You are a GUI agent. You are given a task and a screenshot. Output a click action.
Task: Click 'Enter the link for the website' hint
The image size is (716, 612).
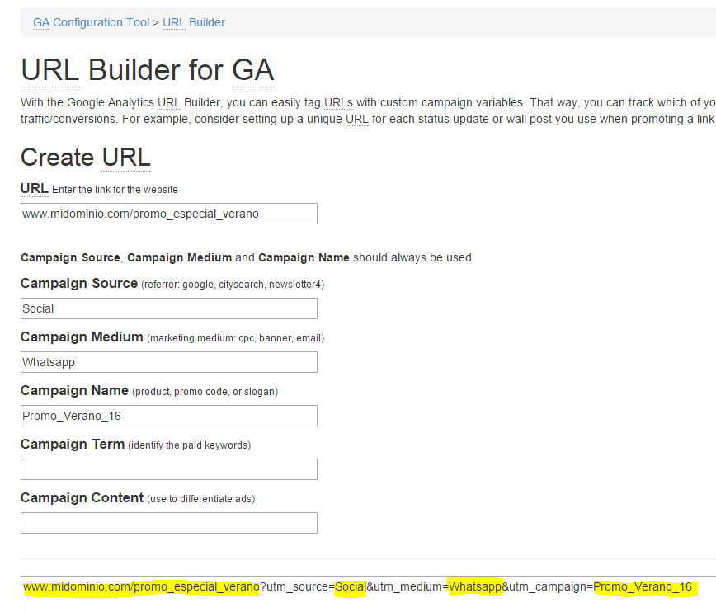click(115, 190)
